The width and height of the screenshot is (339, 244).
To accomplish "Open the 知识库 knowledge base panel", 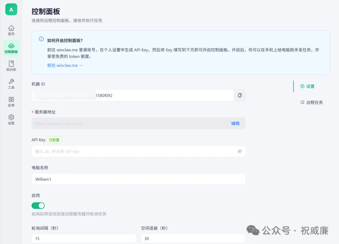I will click(11, 66).
